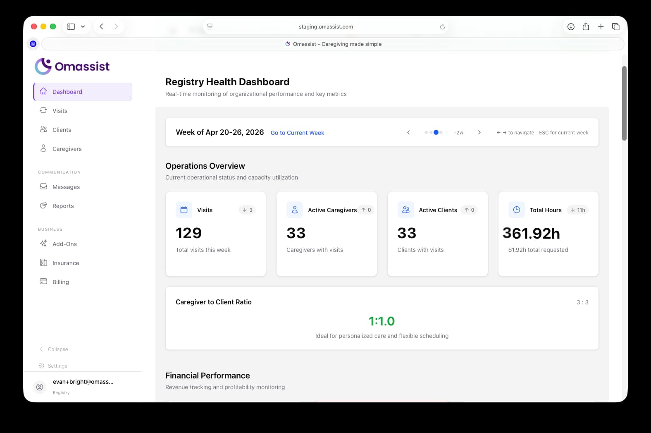The image size is (651, 433).
Task: Click the Week of Apr 20-26, 2026 heading
Action: point(220,132)
